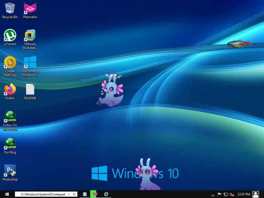Image resolution: width=264 pixels, height=198 pixels.
Task: Click the waving axolotl bunny desktop pet near the cursor
Action: [x=111, y=90]
